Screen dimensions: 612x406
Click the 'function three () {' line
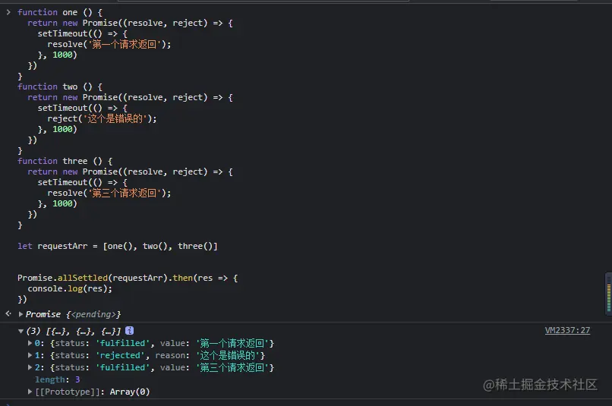tap(65, 161)
